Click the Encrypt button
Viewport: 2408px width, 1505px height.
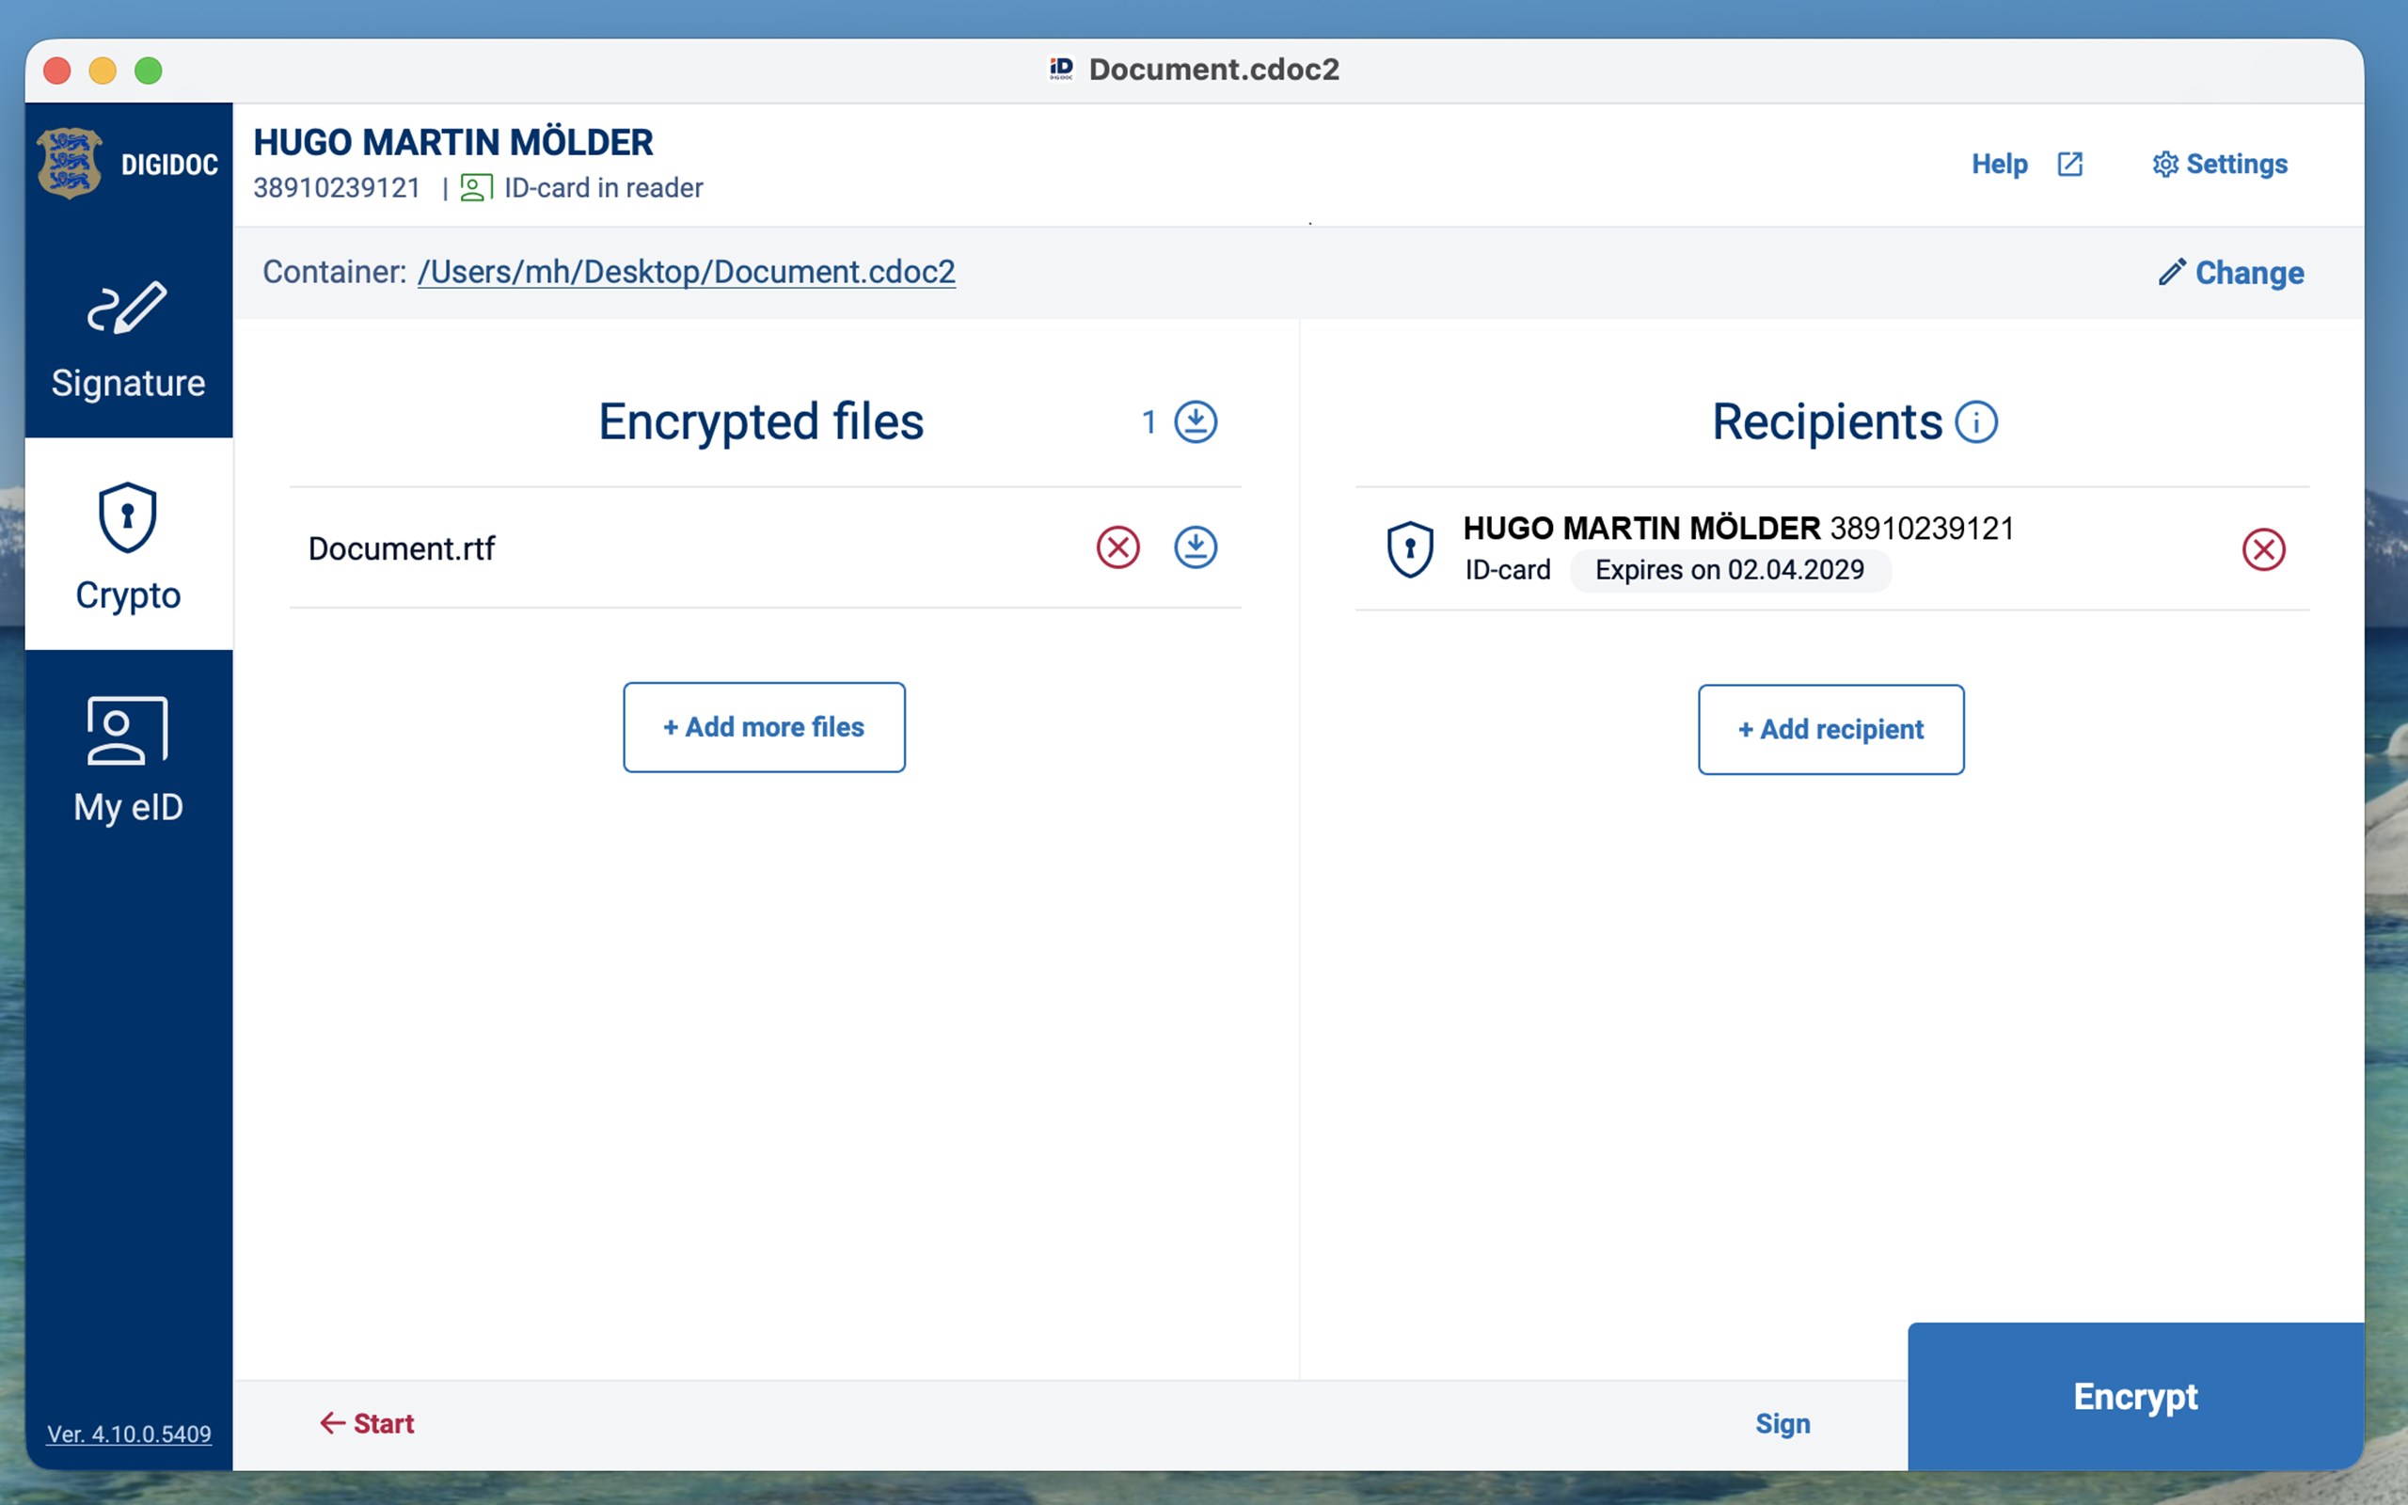2135,1397
